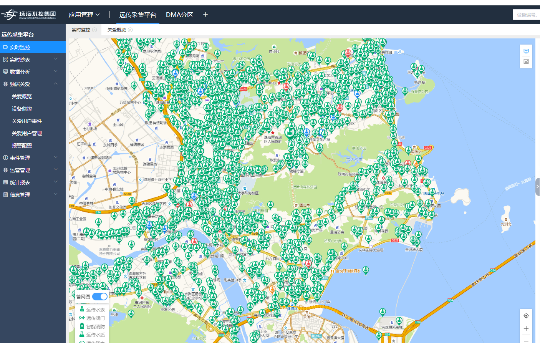Click the 智能消防 hydrant legend icon
Screen dimensions: 540x343
click(82, 326)
